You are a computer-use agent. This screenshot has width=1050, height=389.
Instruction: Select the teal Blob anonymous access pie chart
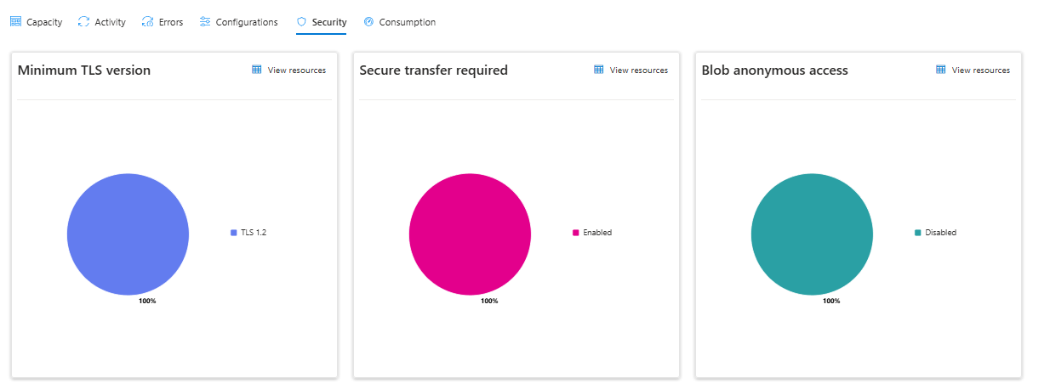pyautogui.click(x=812, y=234)
